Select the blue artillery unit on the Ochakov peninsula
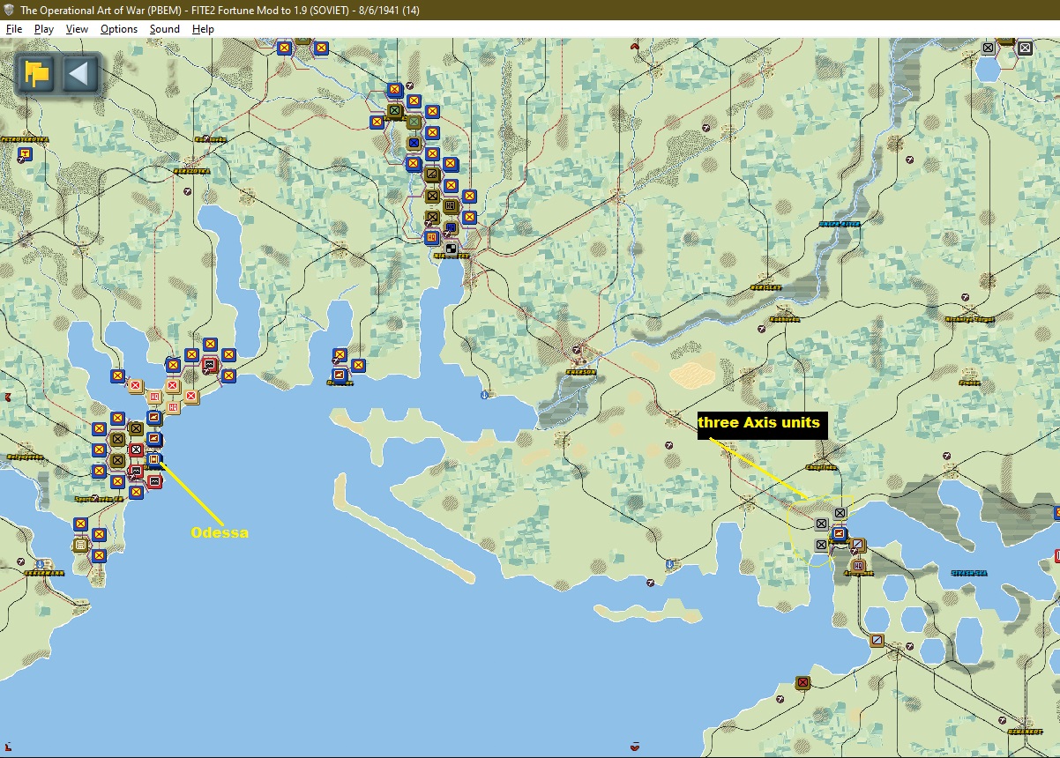This screenshot has width=1060, height=758. (340, 375)
